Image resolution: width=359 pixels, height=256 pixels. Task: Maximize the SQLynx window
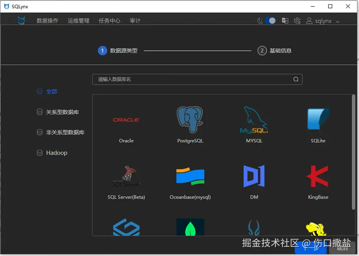(330, 7)
